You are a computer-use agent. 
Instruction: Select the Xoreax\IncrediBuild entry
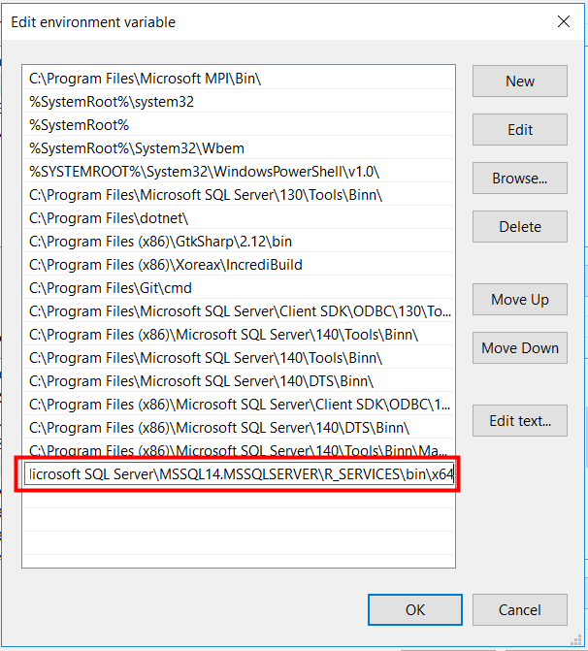[x=239, y=264]
